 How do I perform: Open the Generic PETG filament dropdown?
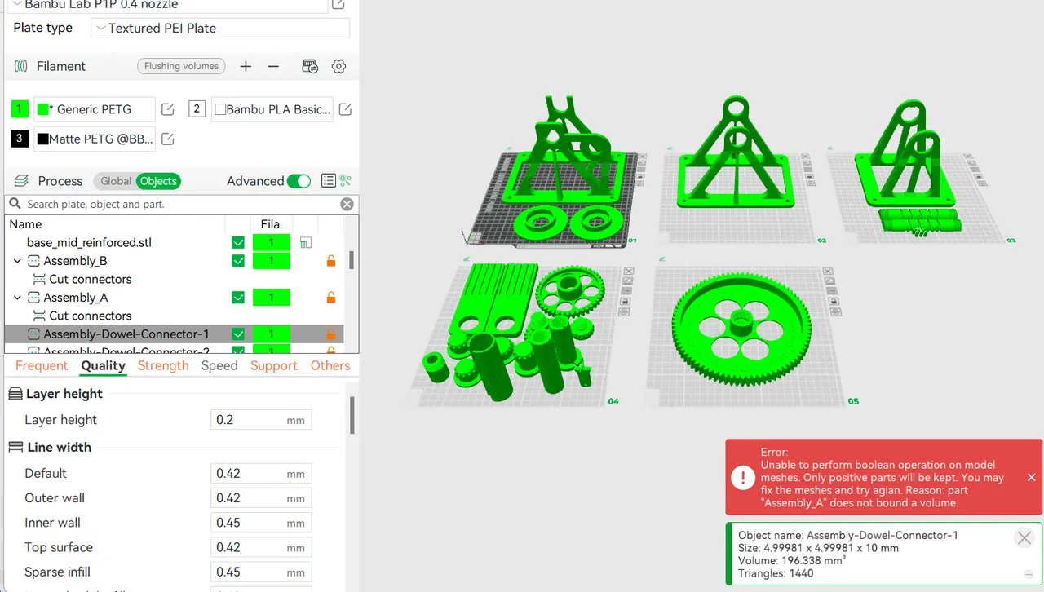click(x=95, y=109)
